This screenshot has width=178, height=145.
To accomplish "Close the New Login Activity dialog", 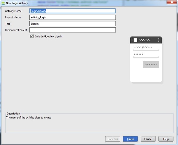I will pyautogui.click(x=172, y=2).
